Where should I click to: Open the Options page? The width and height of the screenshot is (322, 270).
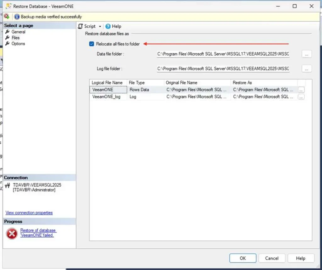click(18, 44)
